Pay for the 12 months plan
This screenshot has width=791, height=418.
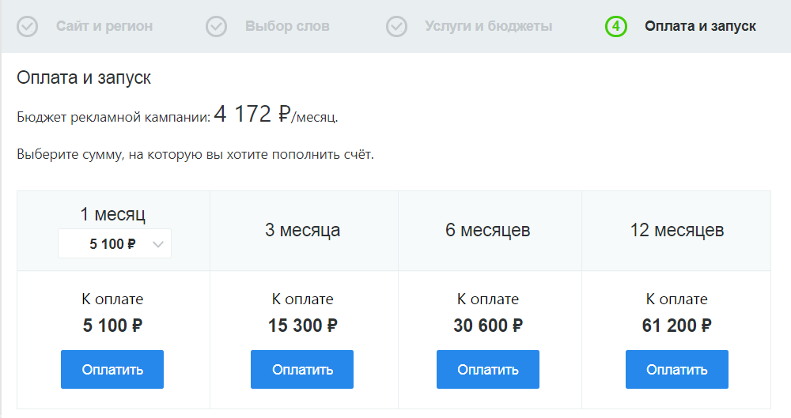coord(677,369)
